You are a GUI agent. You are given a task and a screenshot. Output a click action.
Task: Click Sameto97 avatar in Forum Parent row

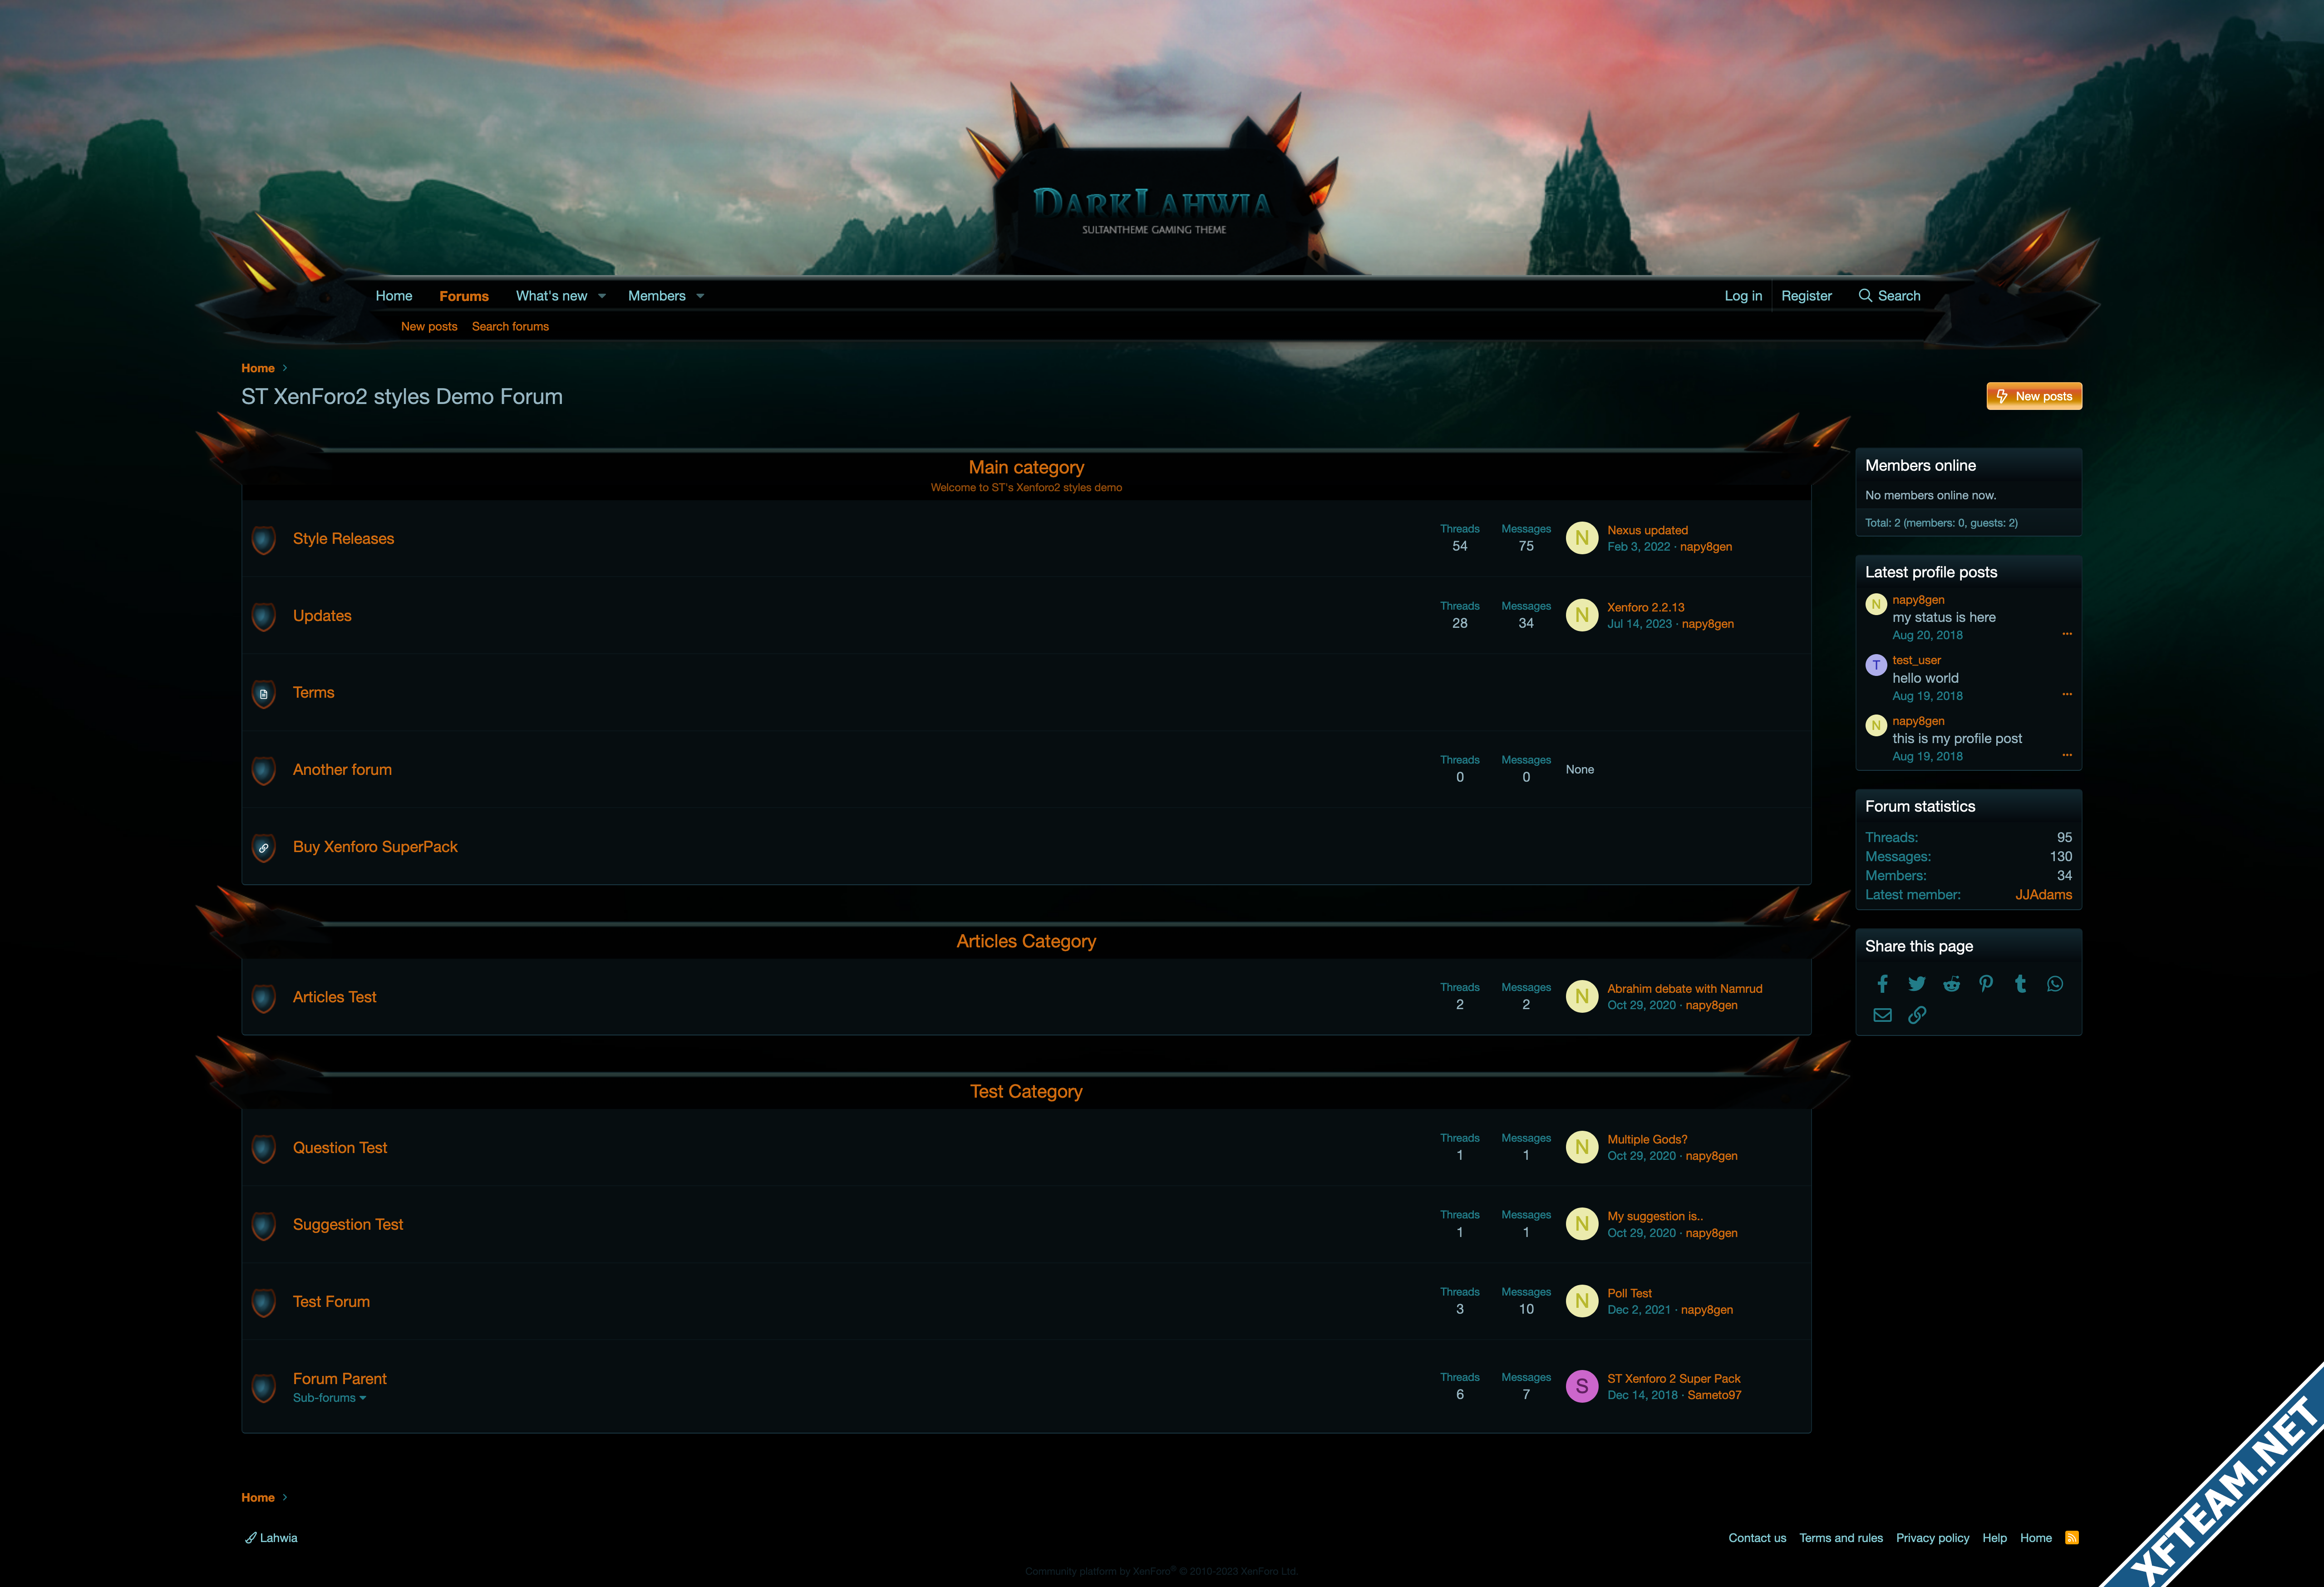(x=1582, y=1386)
